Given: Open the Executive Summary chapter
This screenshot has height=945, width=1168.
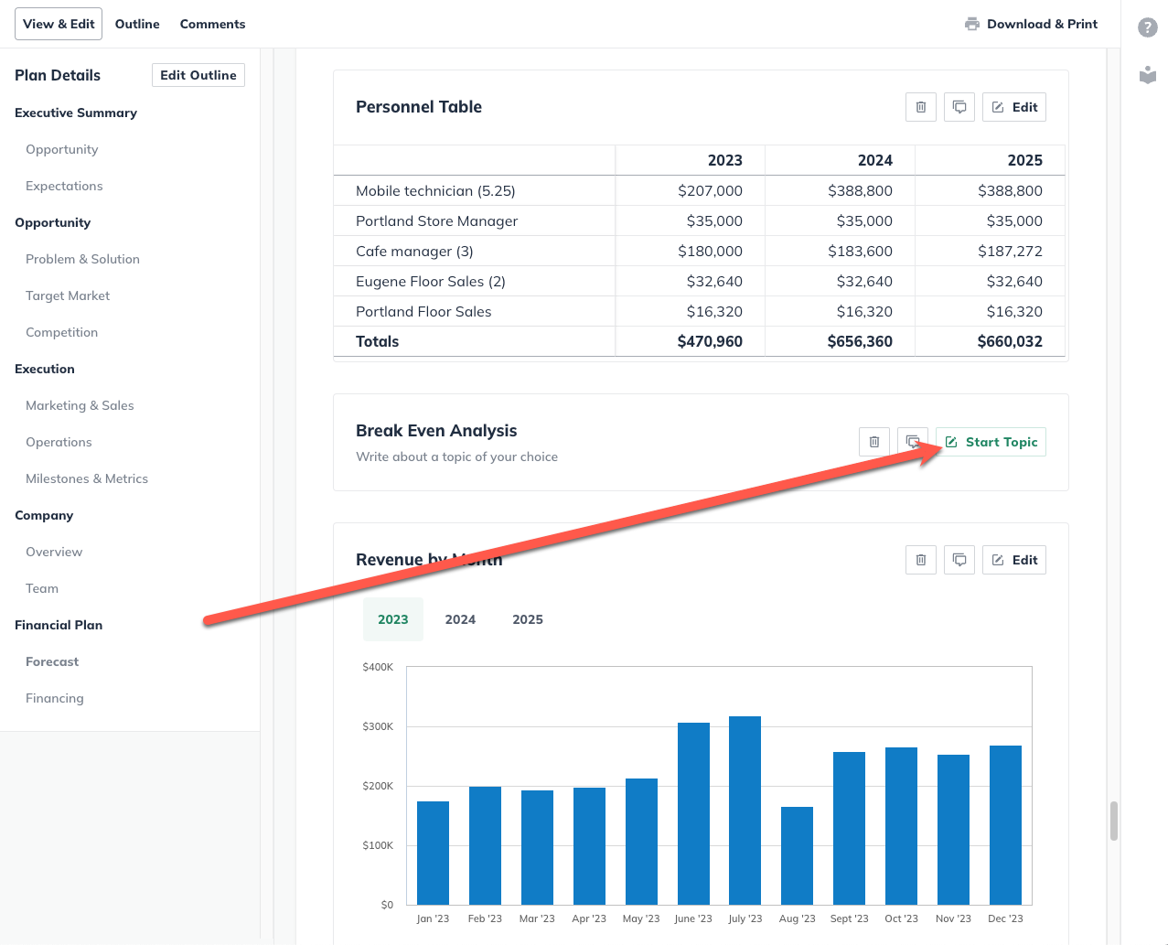Looking at the screenshot, I should tap(76, 113).
